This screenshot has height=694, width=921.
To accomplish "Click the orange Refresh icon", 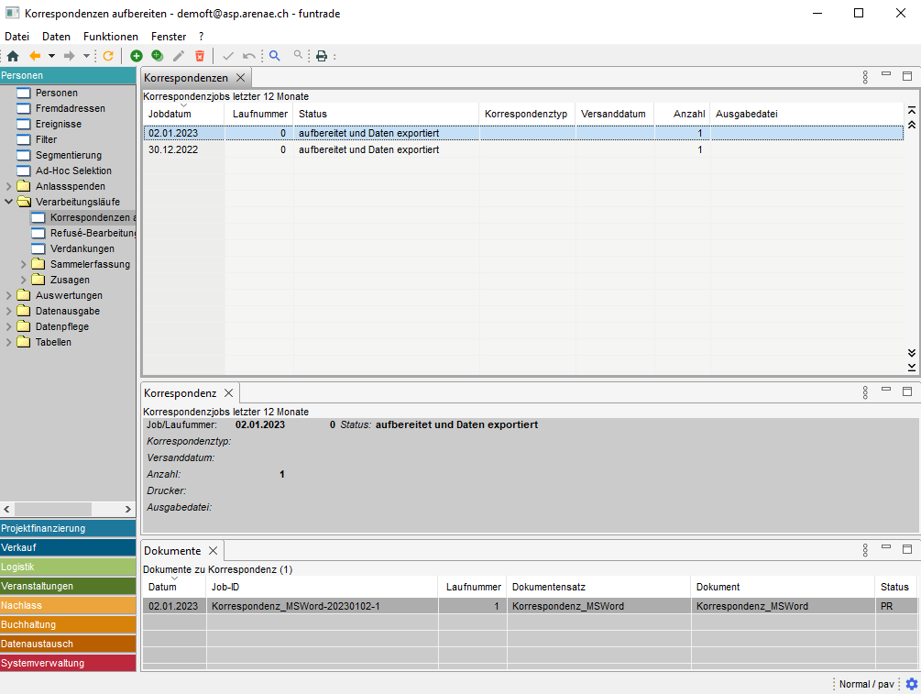I will (x=108, y=56).
